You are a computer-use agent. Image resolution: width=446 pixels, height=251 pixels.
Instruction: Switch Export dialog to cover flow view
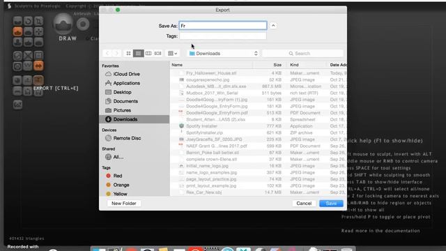pyautogui.click(x=158, y=53)
